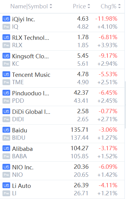Viewport: 126px width, 199px height.
Task: Click the US badge beside Kingsoft Cloud
Action: coord(6,56)
